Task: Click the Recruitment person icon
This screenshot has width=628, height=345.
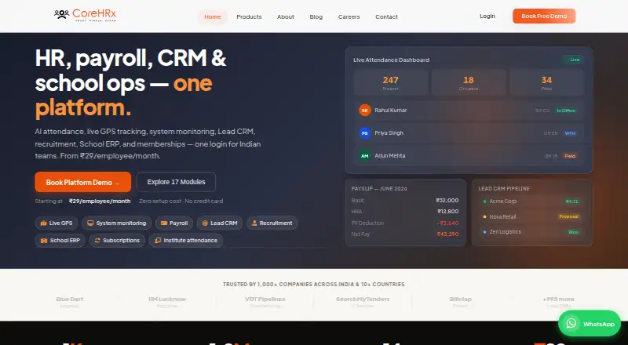Action: tap(254, 223)
